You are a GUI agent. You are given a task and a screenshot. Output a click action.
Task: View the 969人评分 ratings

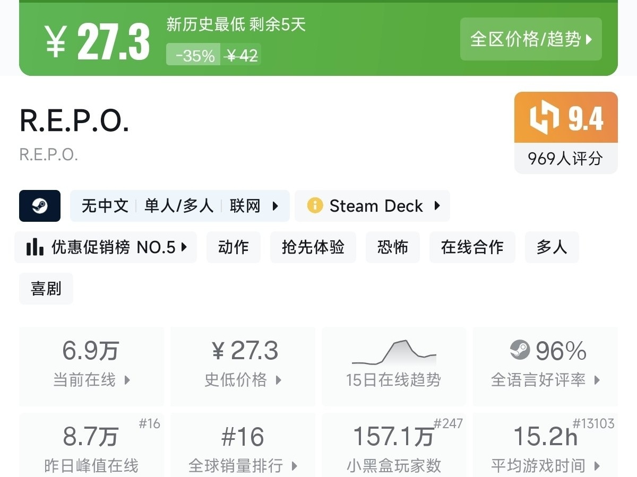565,158
